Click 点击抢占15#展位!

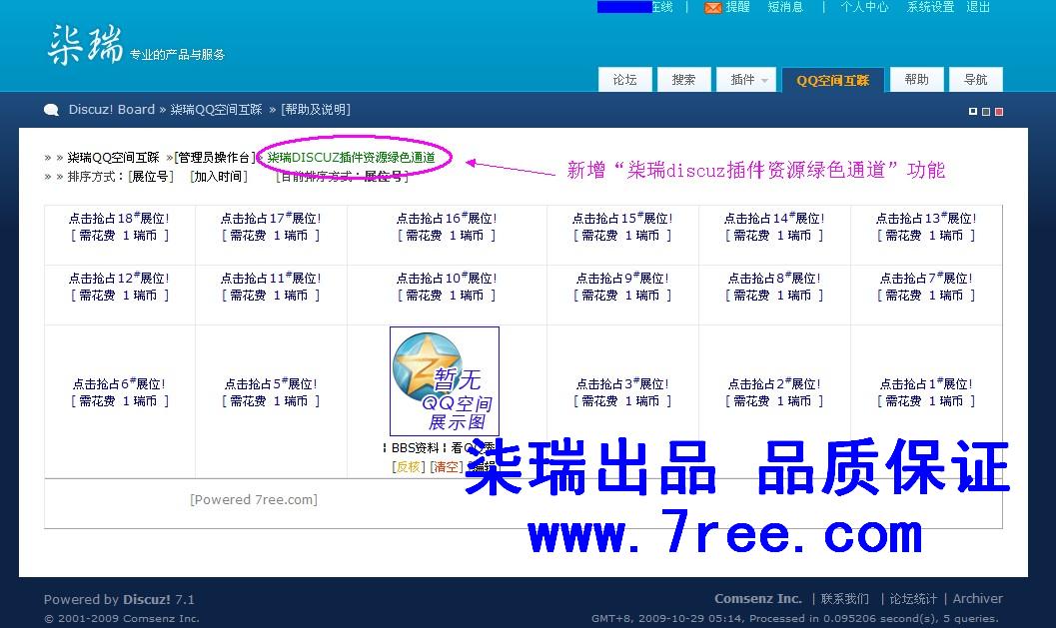[622, 218]
